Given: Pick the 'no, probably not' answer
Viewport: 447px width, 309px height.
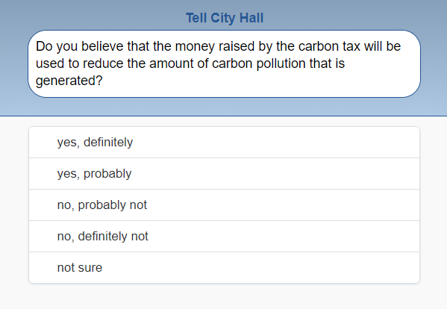Looking at the screenshot, I should point(224,205).
